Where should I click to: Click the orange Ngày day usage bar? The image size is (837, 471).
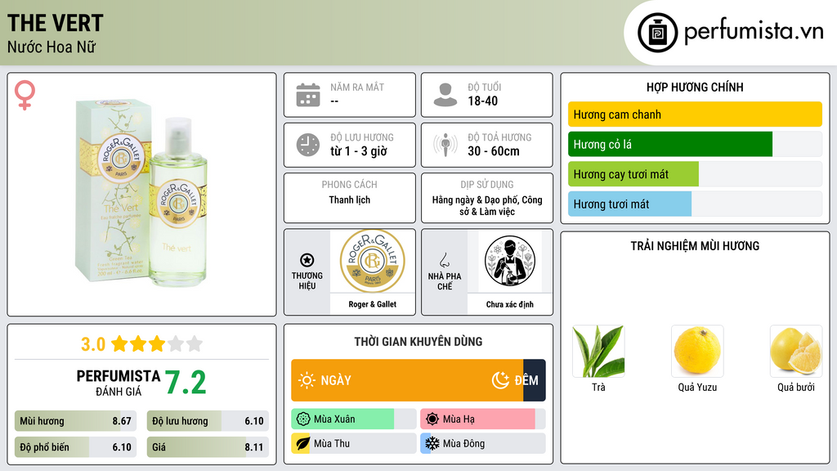pyautogui.click(x=407, y=380)
